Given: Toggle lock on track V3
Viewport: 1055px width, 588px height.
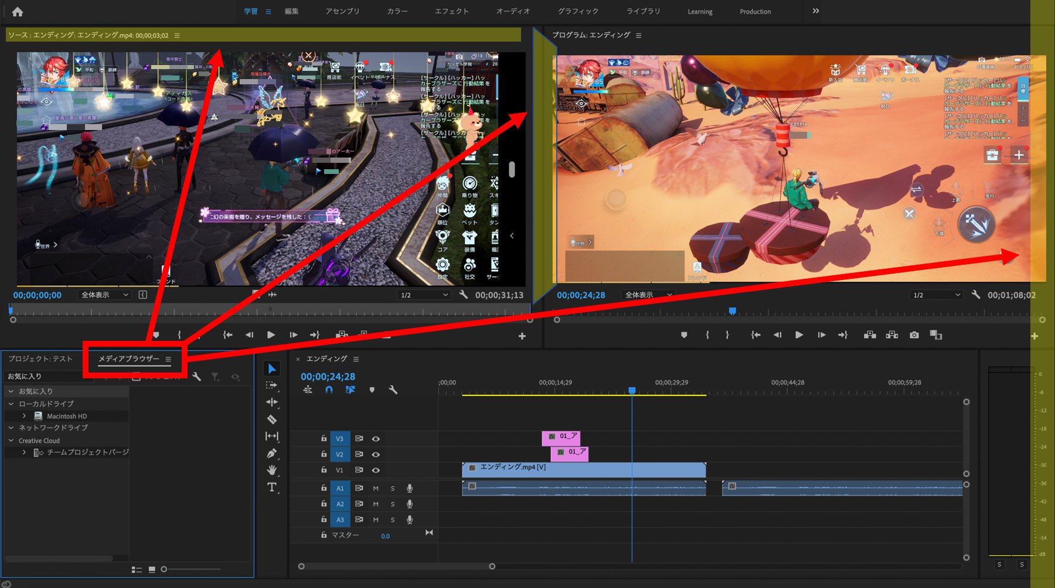Looking at the screenshot, I should pyautogui.click(x=324, y=439).
